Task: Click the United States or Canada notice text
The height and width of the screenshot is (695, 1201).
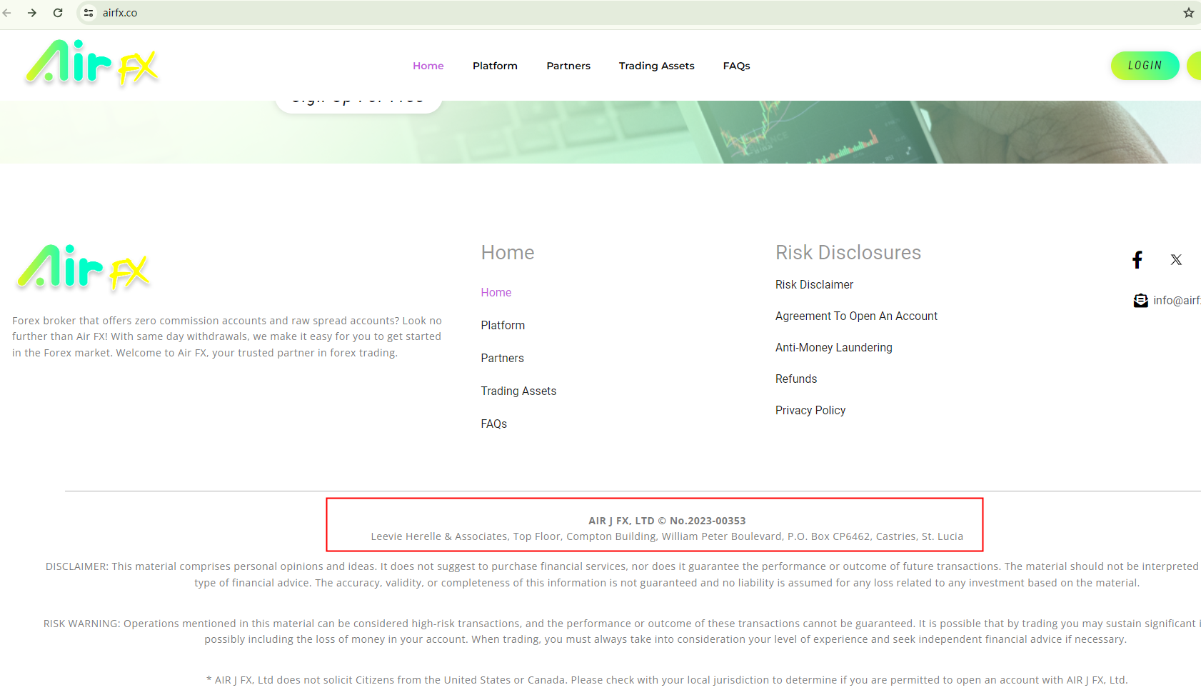Action: click(x=667, y=680)
